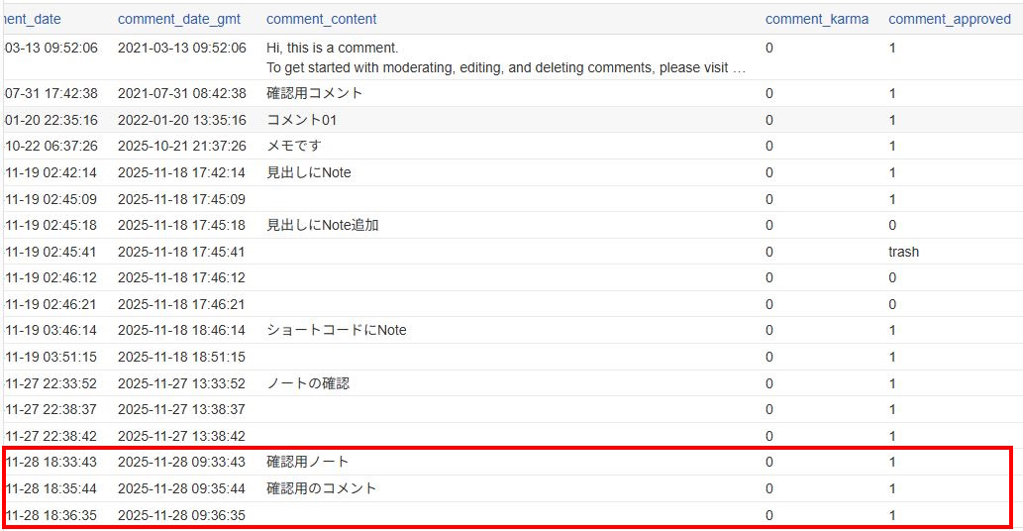
Task: Click the ショートコードにNote comment cell
Action: [337, 330]
